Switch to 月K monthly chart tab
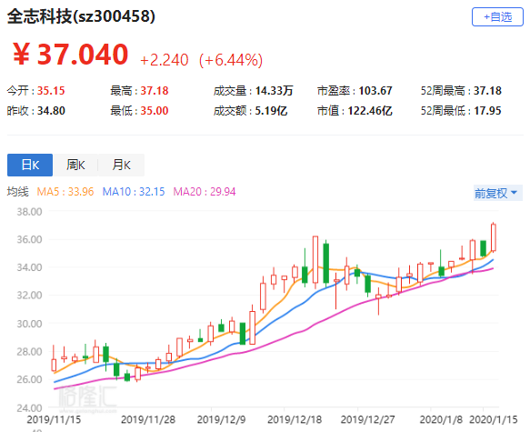The width and height of the screenshot is (530, 432). coord(121,165)
